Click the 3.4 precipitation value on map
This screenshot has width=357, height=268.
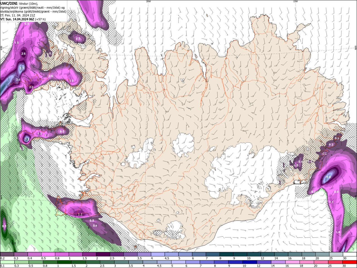[18, 80]
